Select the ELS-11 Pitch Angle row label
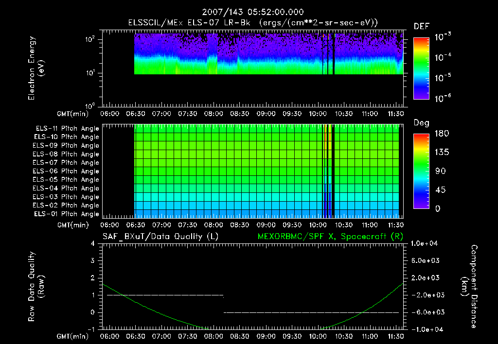498x344 pixels. 67,129
